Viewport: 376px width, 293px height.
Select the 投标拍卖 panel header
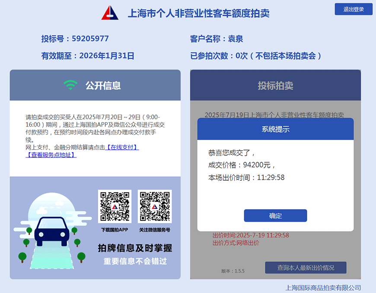click(x=275, y=85)
